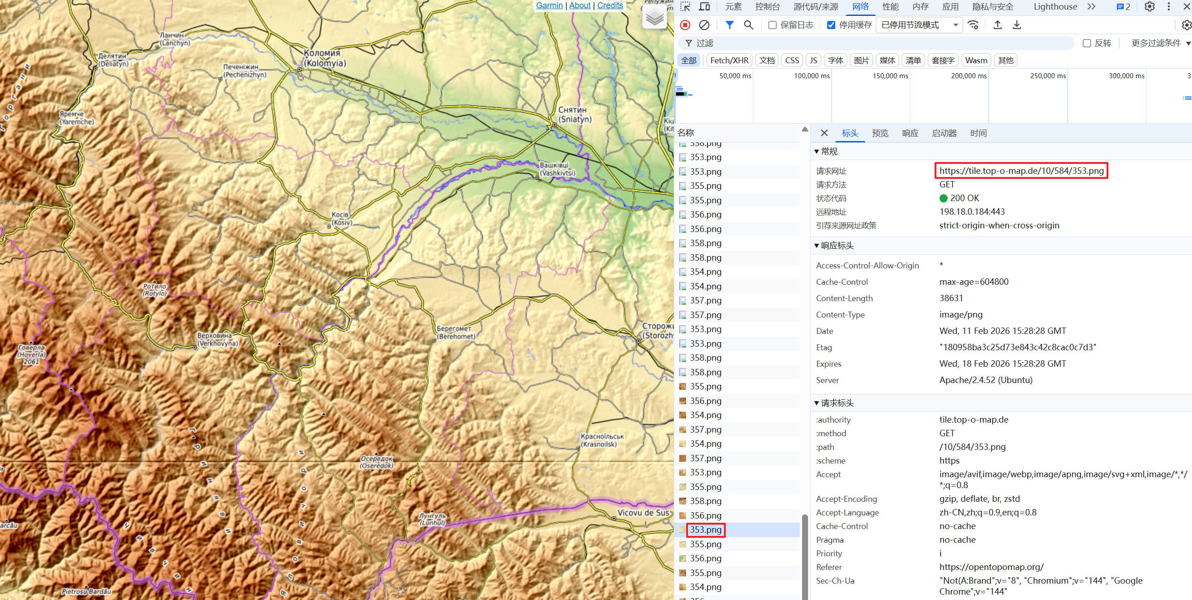Screen dimensions: 1192x600
Task: Click the record network log icon
Action: [685, 25]
